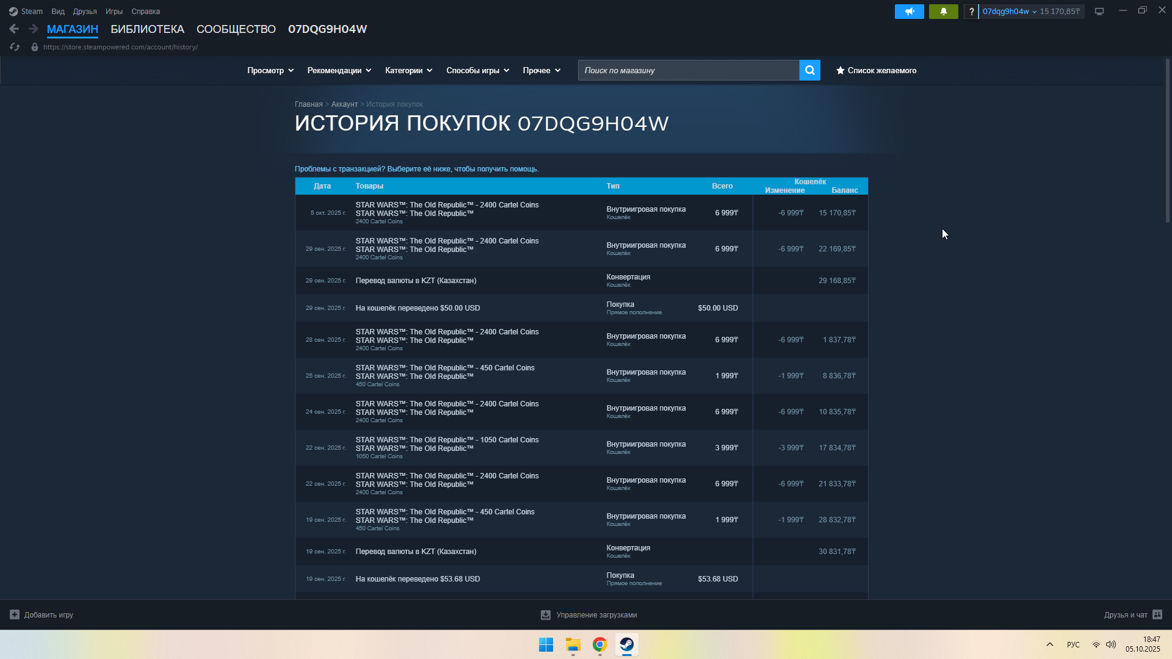Expand the Просмотр dropdown menu
The width and height of the screenshot is (1172, 659).
[x=270, y=71]
